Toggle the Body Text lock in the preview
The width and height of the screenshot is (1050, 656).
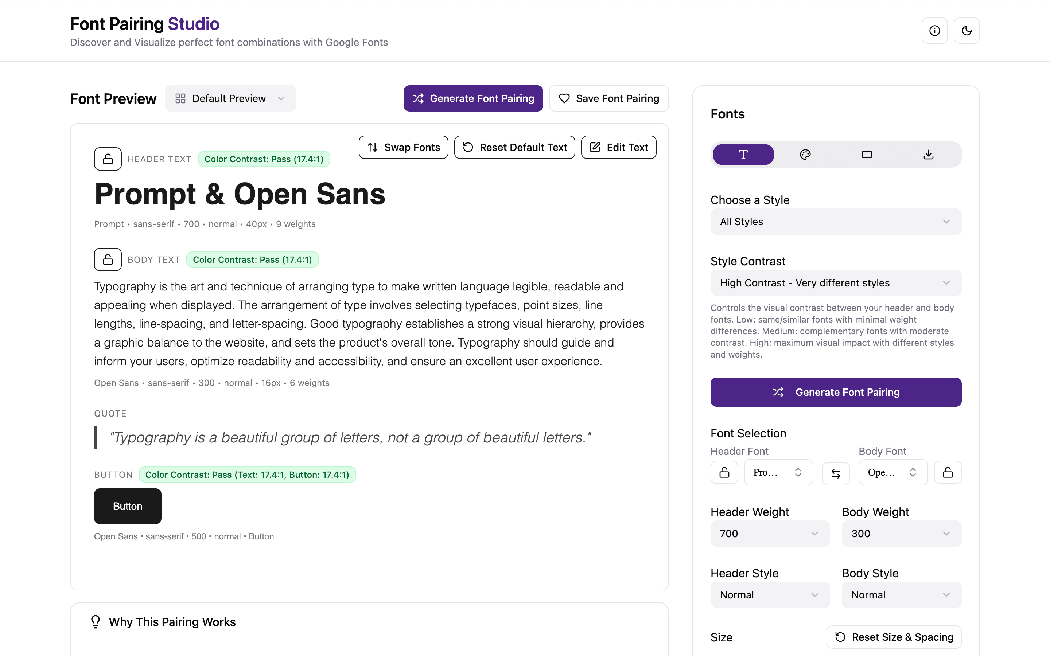click(108, 259)
